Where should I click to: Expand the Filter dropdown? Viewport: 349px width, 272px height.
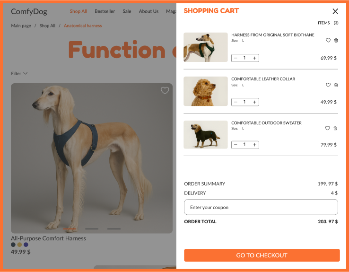pyautogui.click(x=19, y=73)
